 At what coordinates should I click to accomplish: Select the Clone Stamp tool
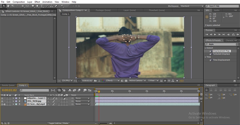[52, 6]
